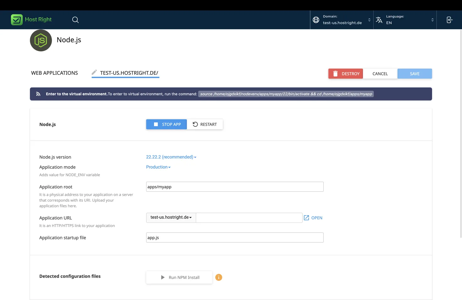The image size is (462, 300).
Task: Click the SAVE button
Action: pos(415,73)
